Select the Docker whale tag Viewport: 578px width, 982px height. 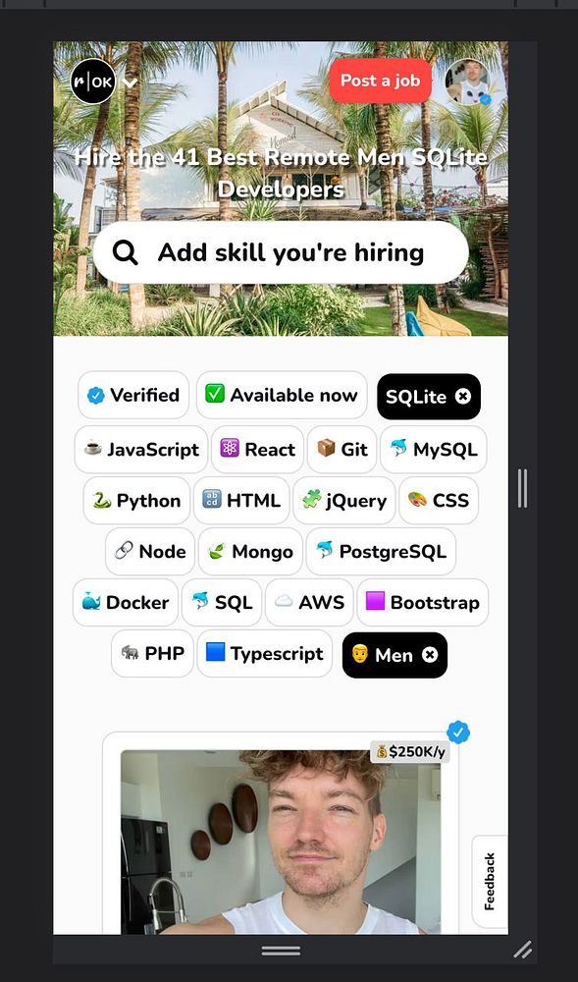[x=125, y=603]
